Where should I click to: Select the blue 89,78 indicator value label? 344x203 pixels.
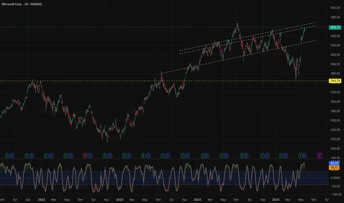point(334,163)
